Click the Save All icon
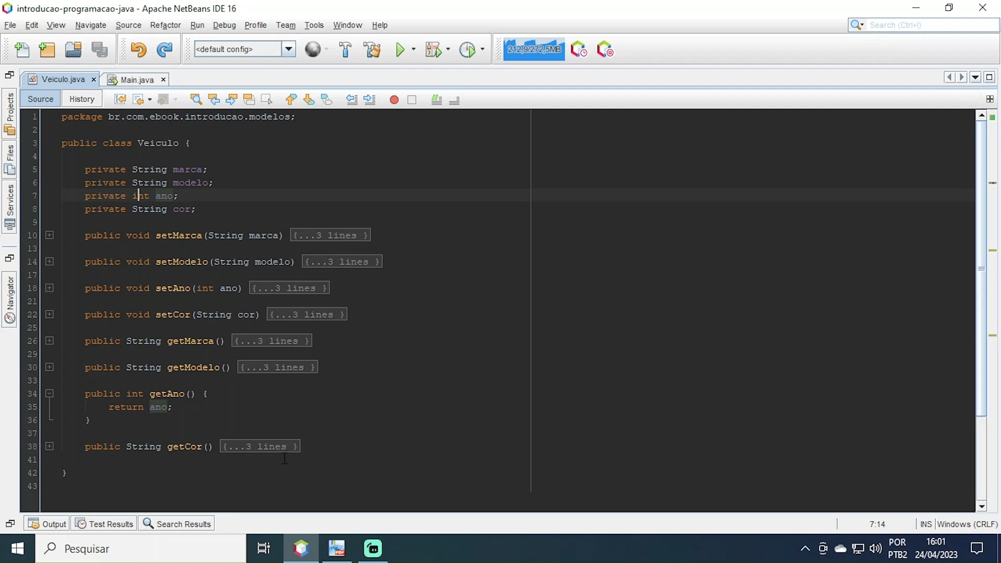This screenshot has height=563, width=1001. [100, 50]
